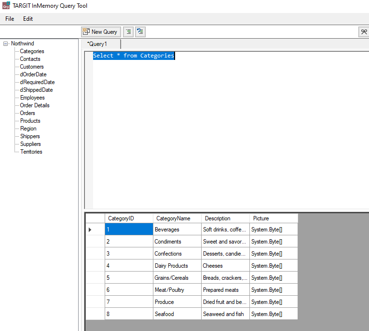Select the CategoryID 6 cell
Screen dimensions: 369x331
[129, 290]
